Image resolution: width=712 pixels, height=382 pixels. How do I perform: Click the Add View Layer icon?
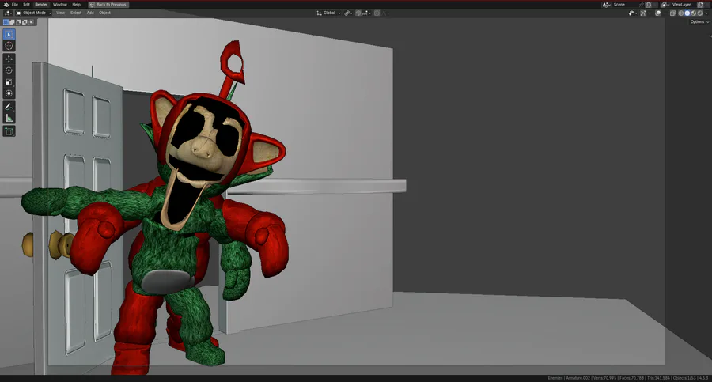pos(701,5)
